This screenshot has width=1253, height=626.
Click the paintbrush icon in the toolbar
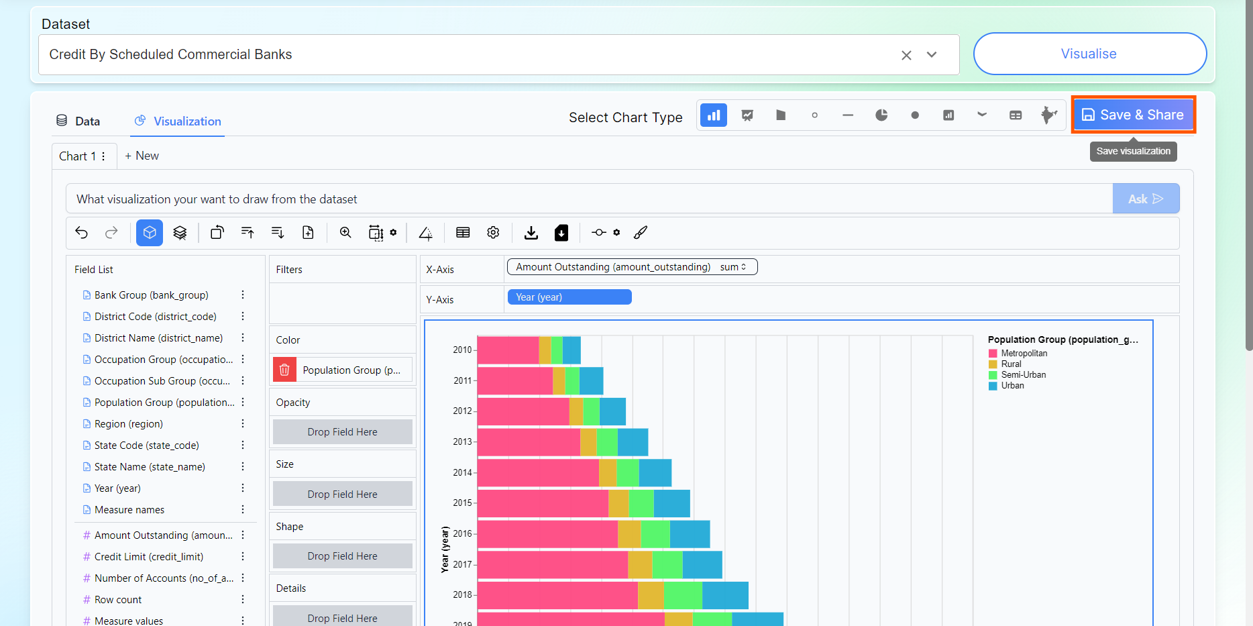(x=641, y=233)
